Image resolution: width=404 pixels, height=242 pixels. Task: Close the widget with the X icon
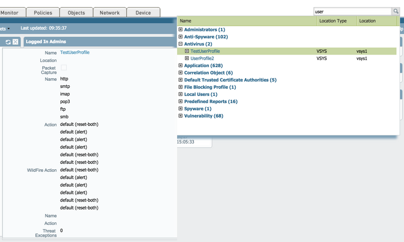click(16, 41)
